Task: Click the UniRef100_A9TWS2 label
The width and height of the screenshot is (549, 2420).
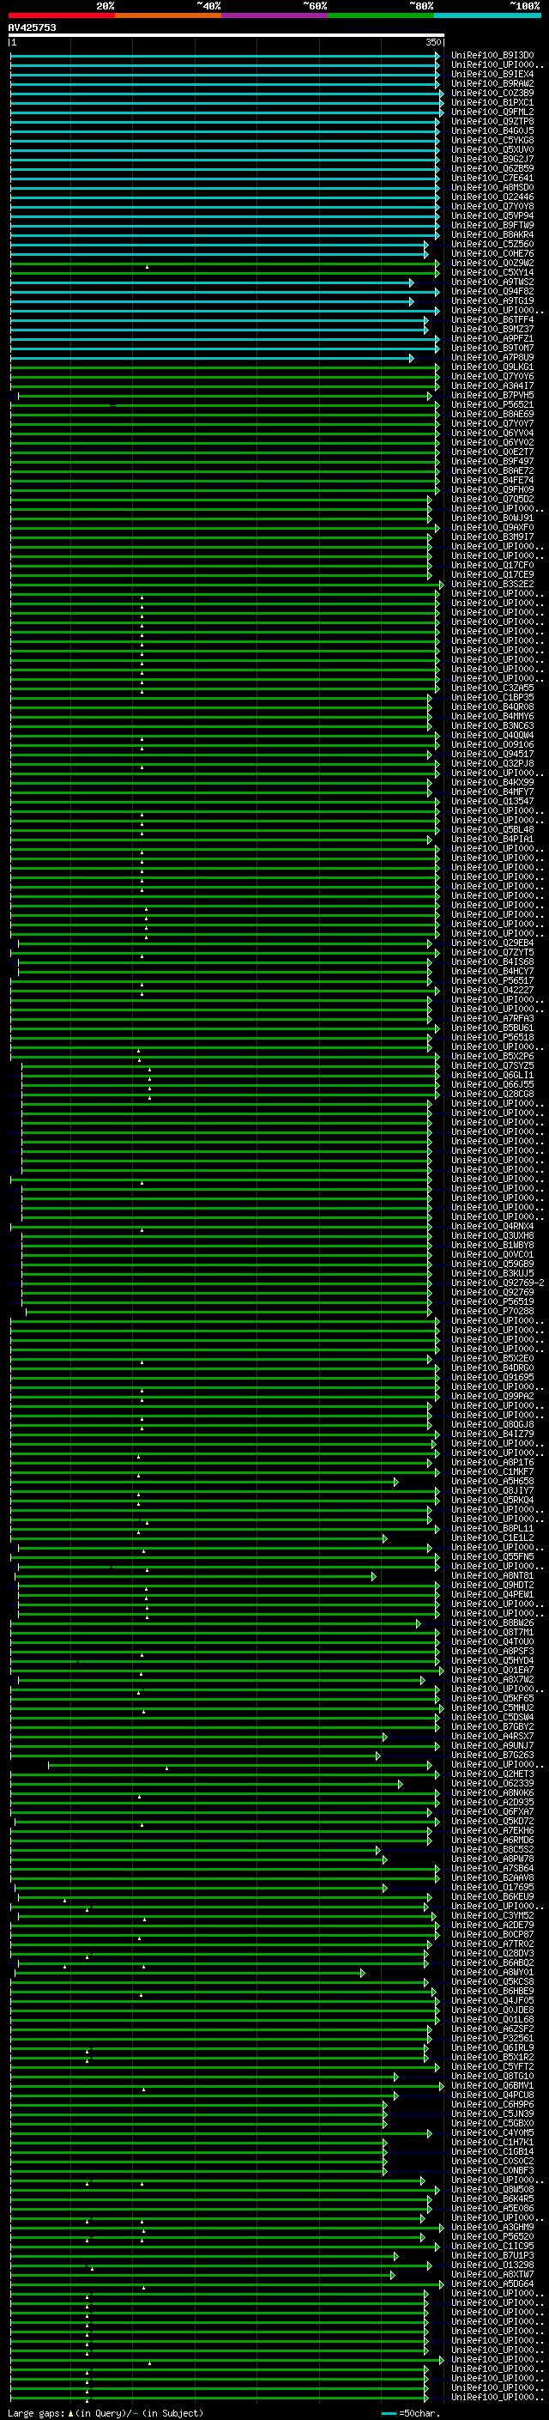Action: tap(492, 282)
